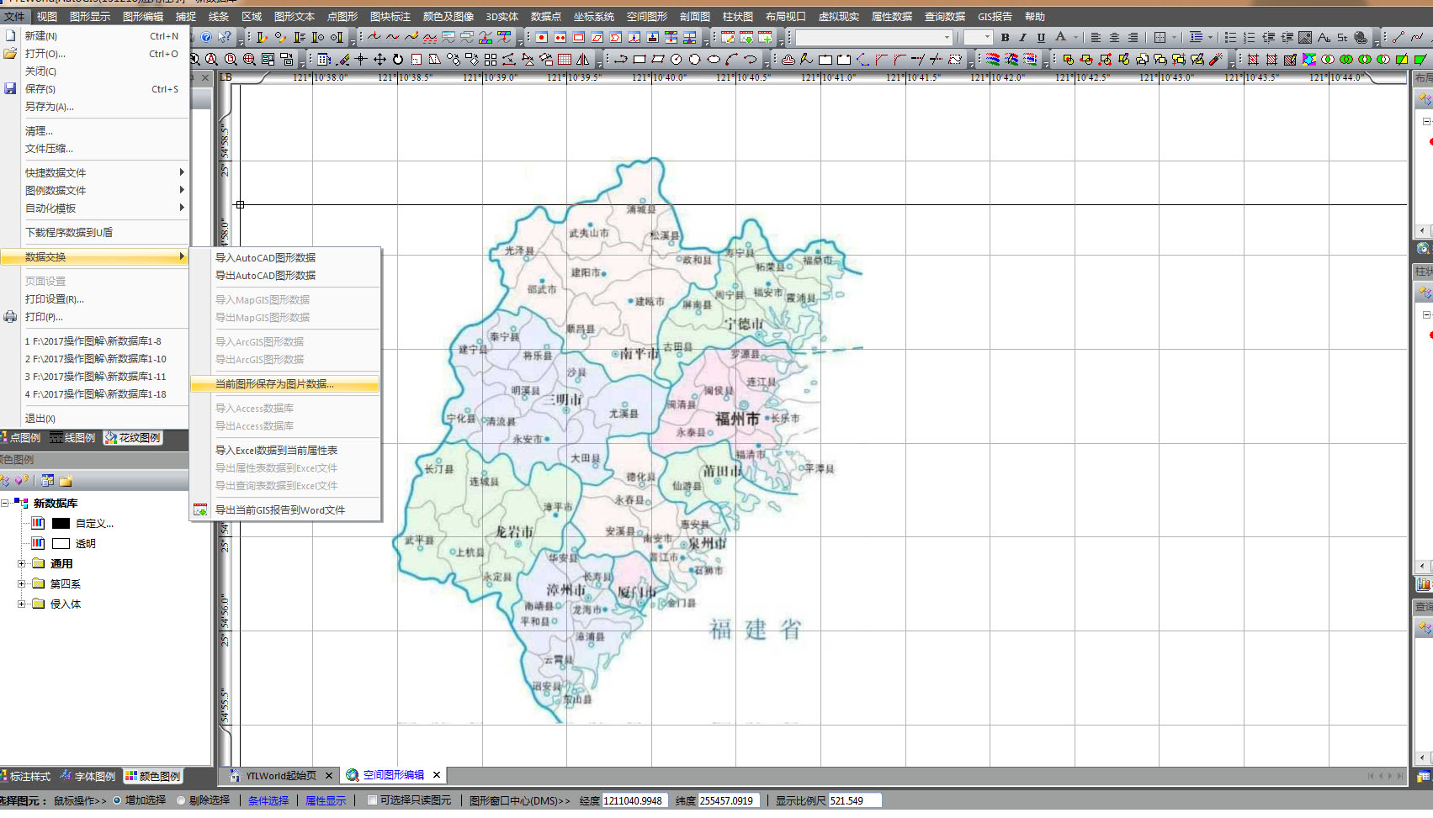
Task: Click the numbered list icon
Action: (1249, 38)
